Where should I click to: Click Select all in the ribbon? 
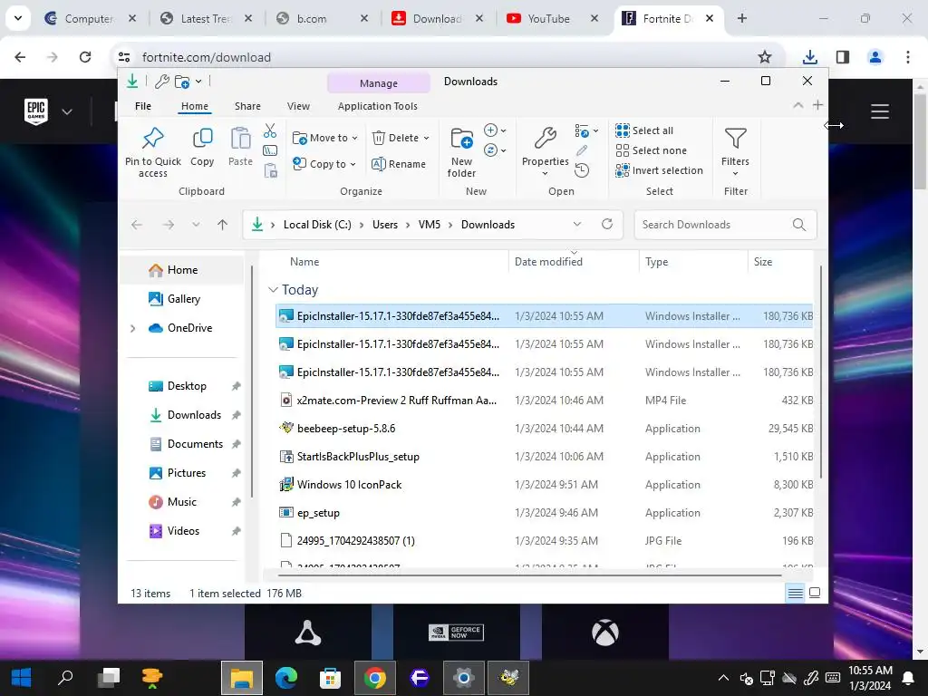(644, 130)
